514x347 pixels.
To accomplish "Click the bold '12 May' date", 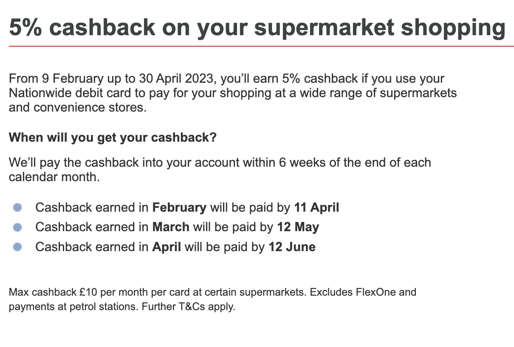I will tap(298, 227).
